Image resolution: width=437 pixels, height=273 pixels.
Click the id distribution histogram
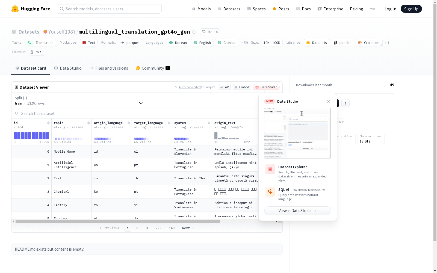31,136
